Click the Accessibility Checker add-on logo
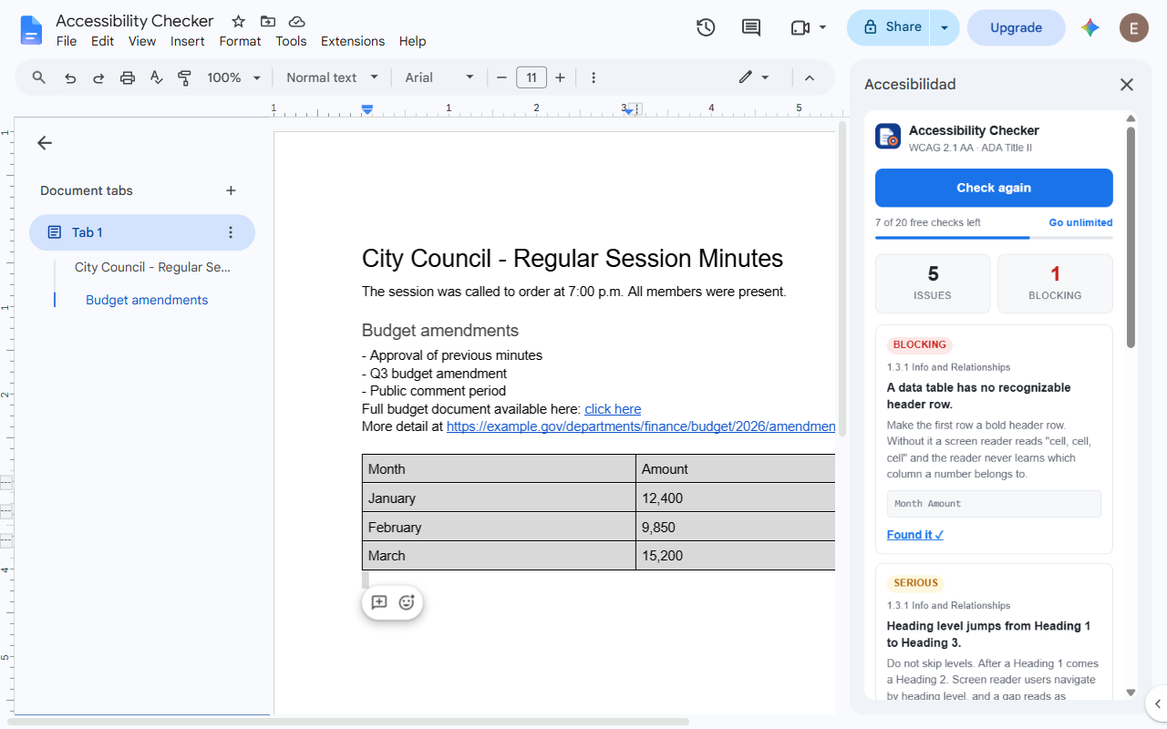 tap(888, 137)
